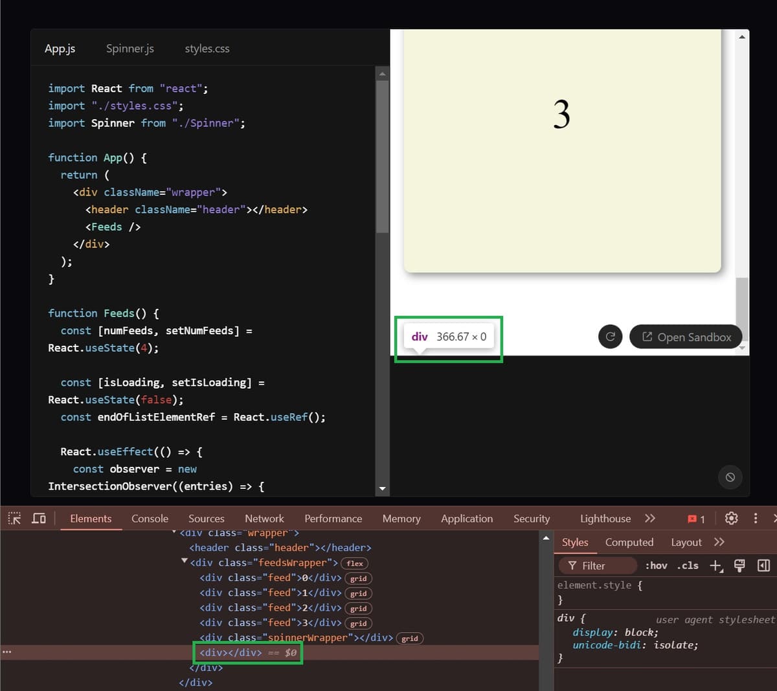Collapse the feedsWrapper tree node

coord(183,562)
